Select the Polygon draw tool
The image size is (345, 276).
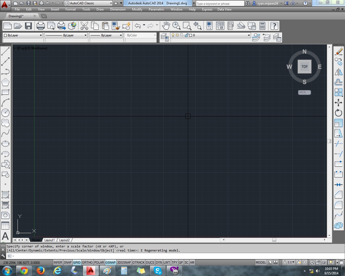[x=5, y=82]
